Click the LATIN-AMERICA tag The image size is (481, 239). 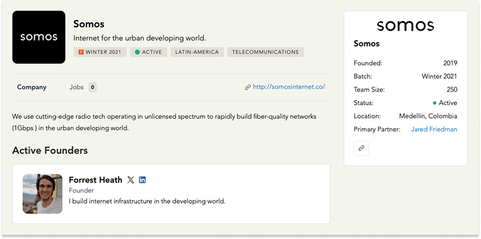[x=197, y=52]
